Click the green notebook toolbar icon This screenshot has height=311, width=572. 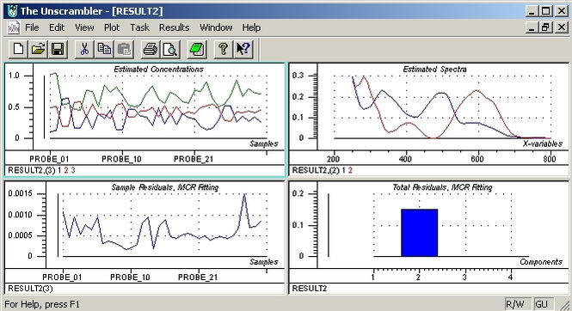pos(197,49)
